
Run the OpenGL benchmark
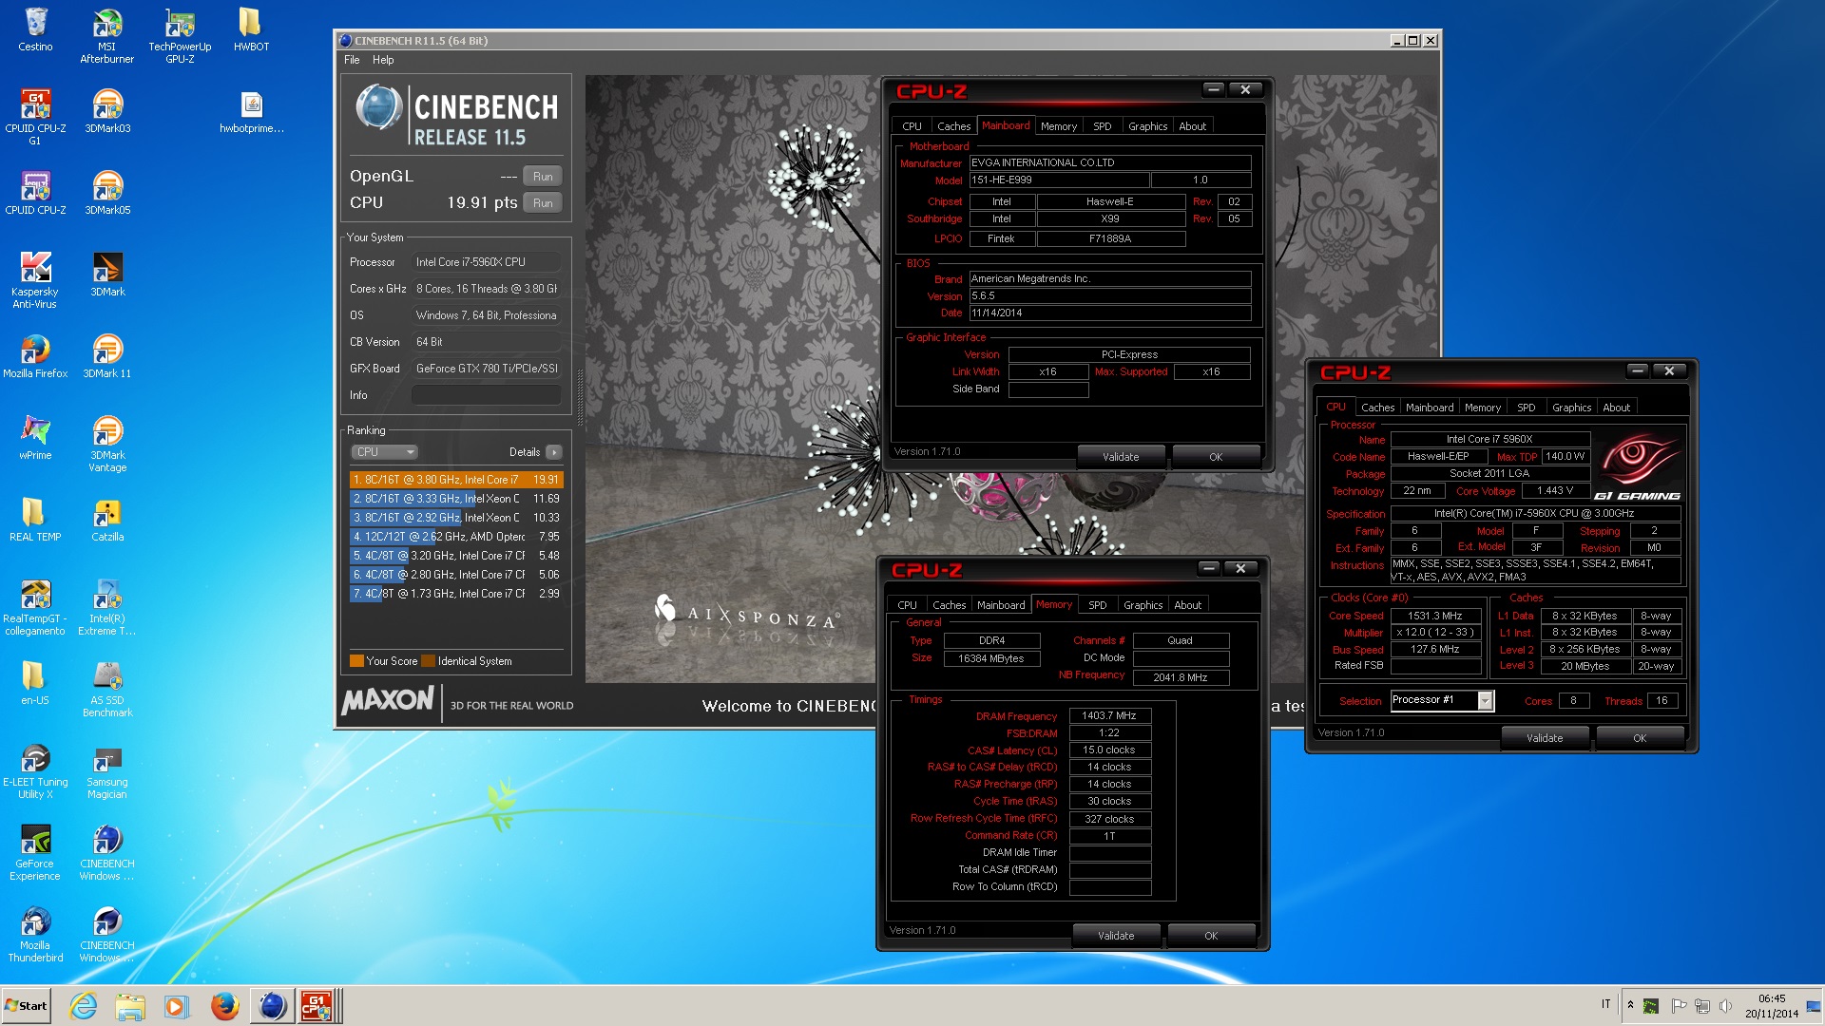click(x=543, y=177)
